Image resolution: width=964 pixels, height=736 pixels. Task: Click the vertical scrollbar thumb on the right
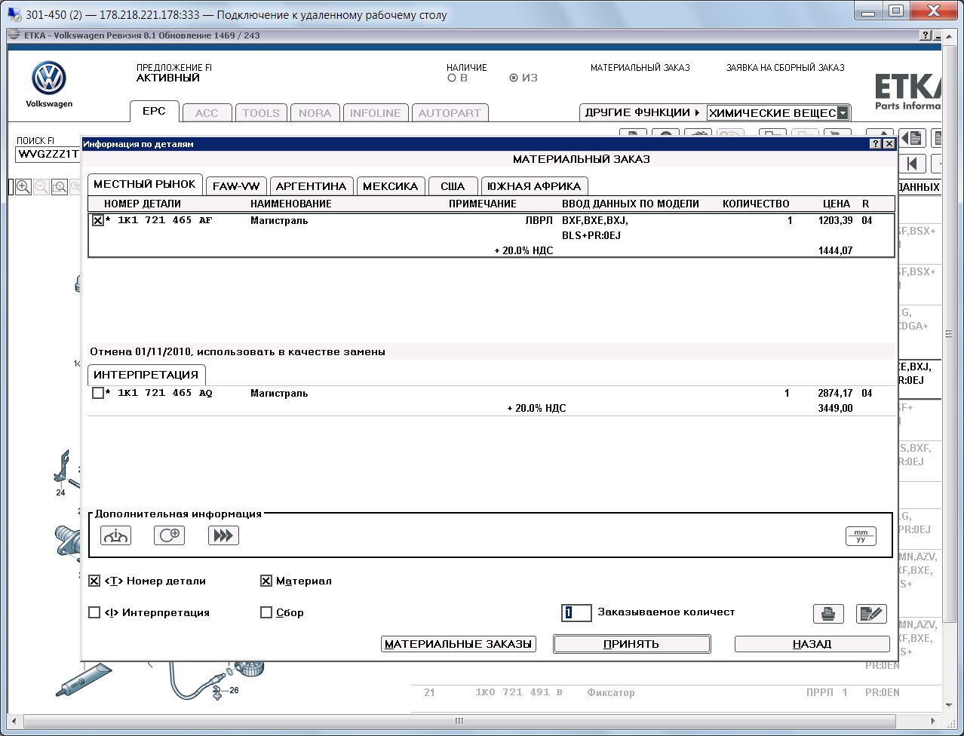coord(949,334)
